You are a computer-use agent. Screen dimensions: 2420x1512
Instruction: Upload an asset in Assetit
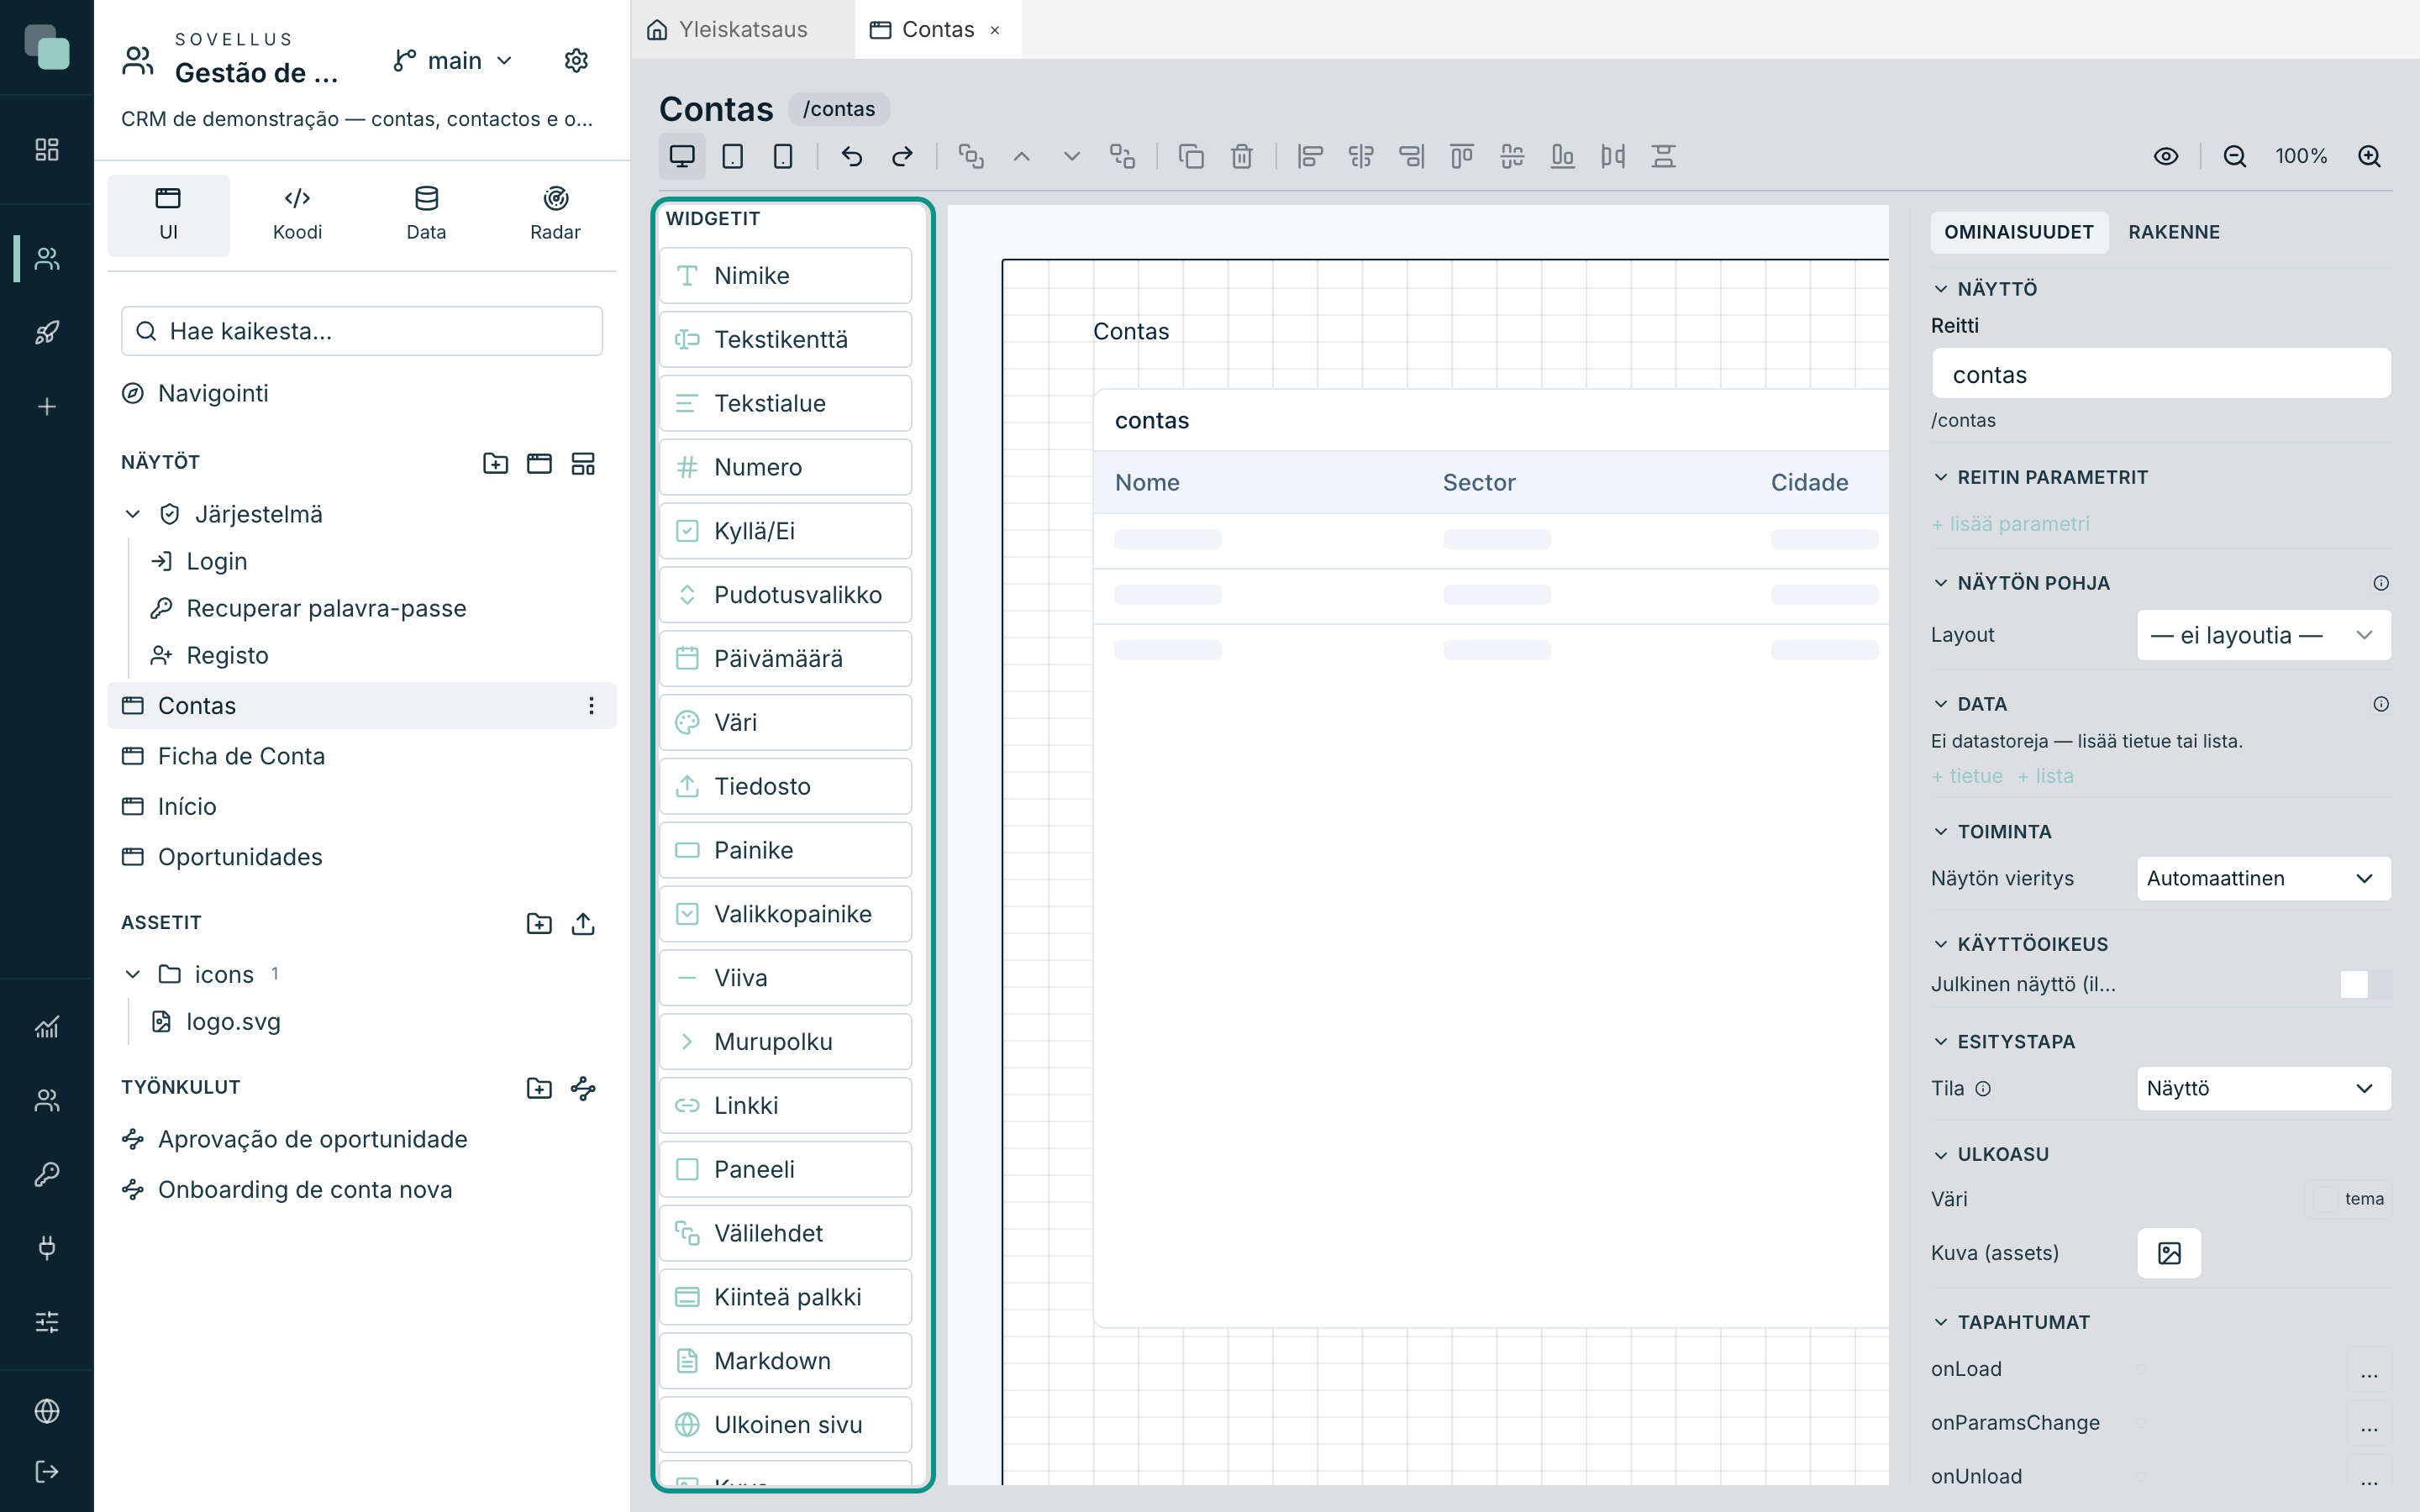[583, 923]
